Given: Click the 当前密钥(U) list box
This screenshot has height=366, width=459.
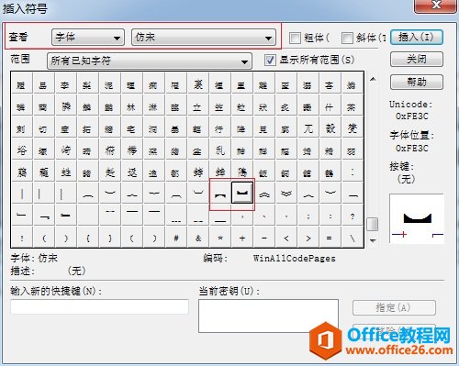Looking at the screenshot, I should (268, 316).
